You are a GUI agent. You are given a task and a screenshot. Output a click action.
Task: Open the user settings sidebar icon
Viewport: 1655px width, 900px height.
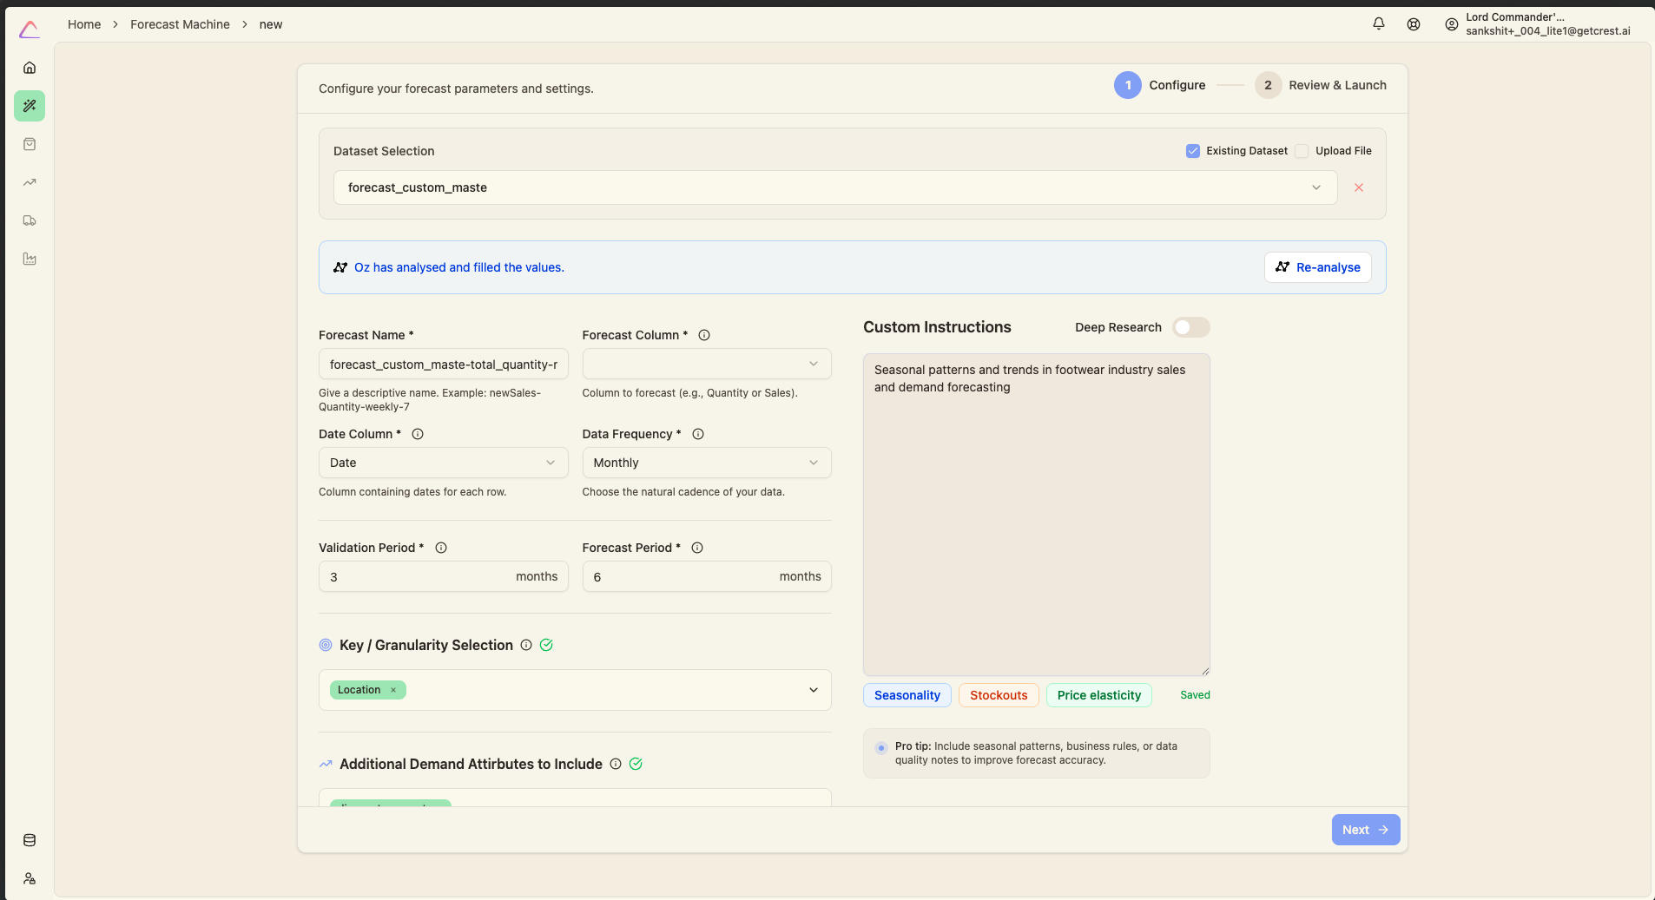click(30, 878)
